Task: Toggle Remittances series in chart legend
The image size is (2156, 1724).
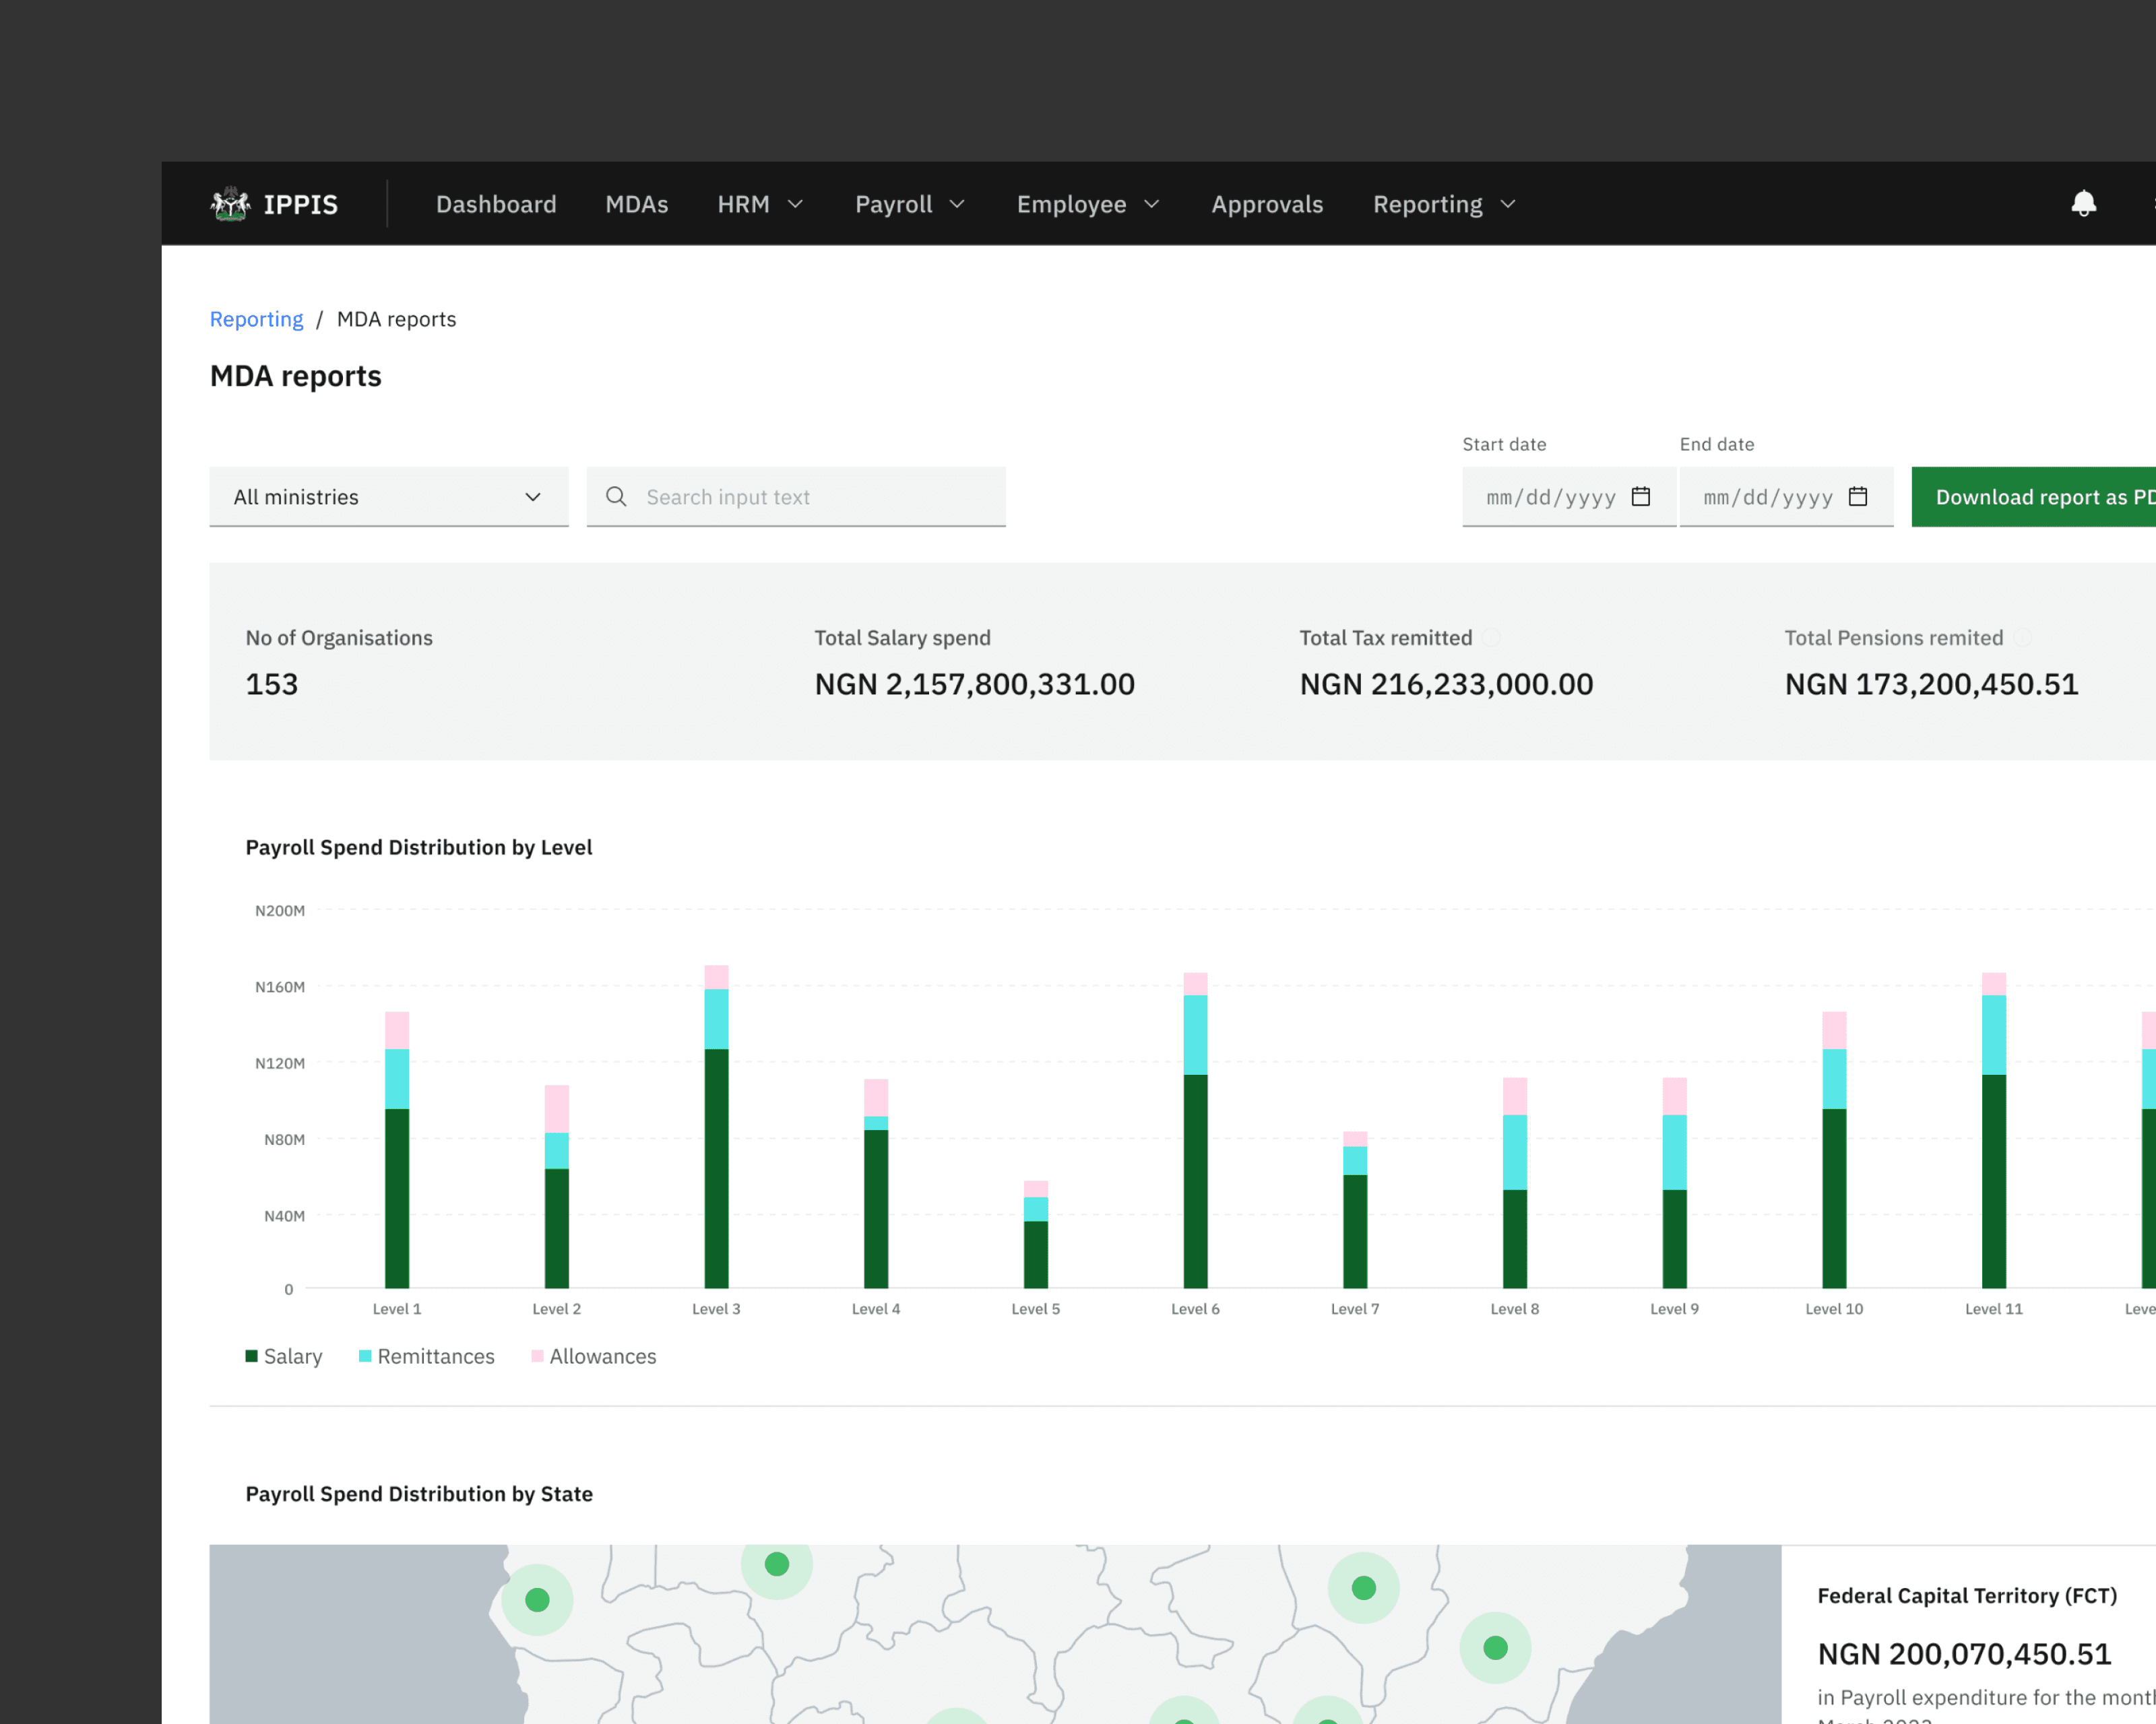Action: (427, 1356)
